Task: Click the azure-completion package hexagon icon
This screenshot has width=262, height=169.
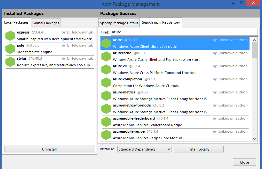Action: pyautogui.click(x=106, y=83)
